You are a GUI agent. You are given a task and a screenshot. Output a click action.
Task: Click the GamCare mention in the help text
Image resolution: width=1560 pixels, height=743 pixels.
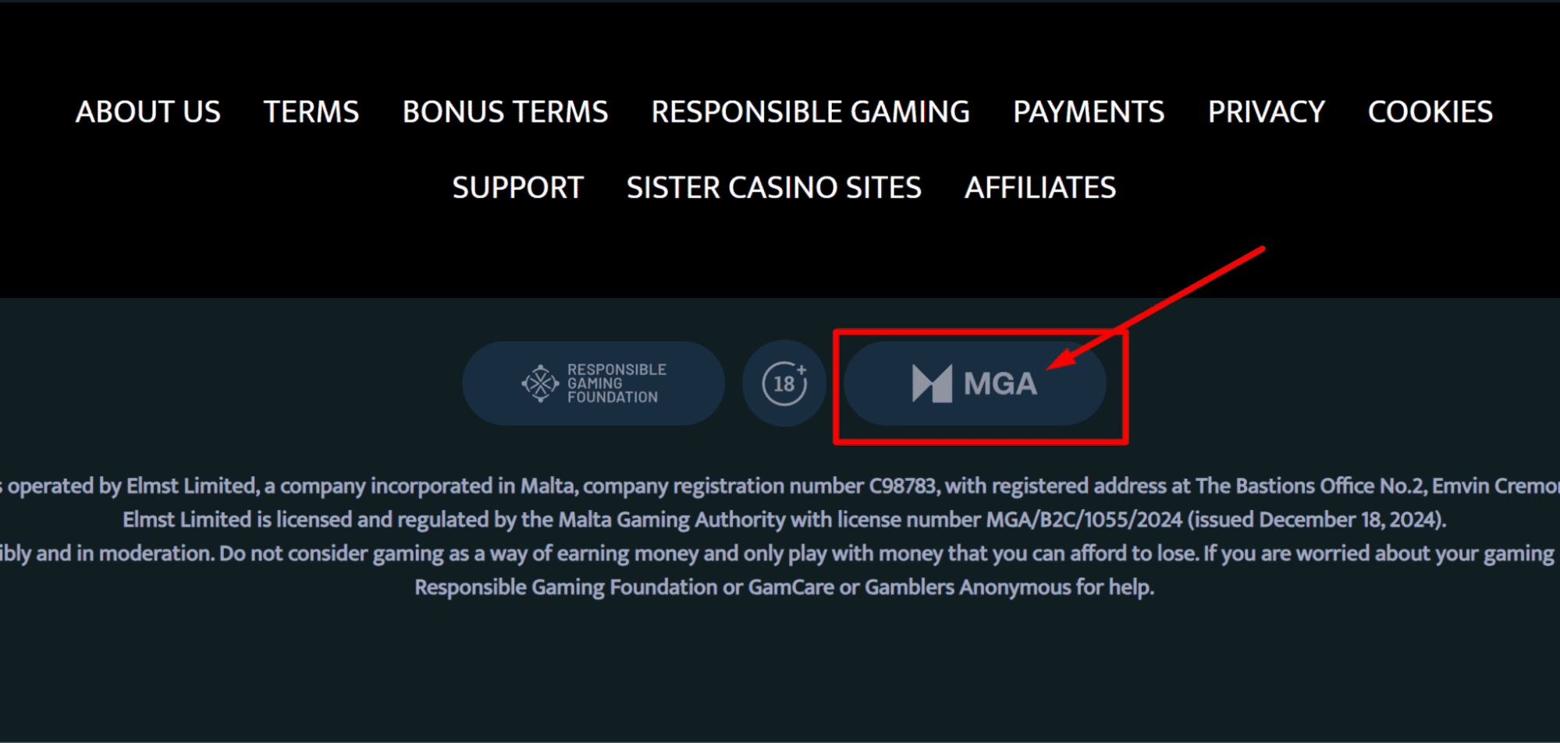[791, 587]
